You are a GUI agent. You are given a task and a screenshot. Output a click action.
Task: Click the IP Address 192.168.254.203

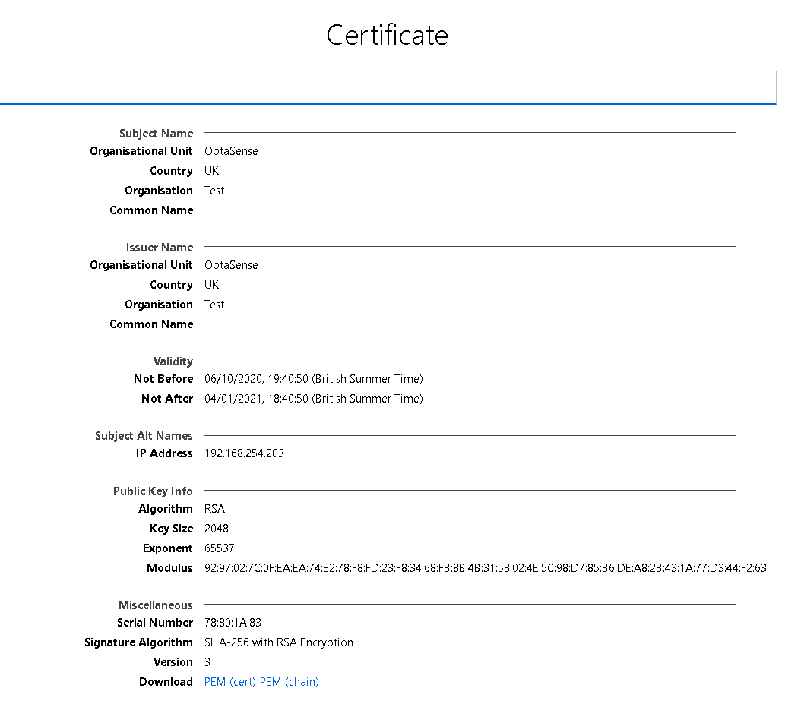243,453
